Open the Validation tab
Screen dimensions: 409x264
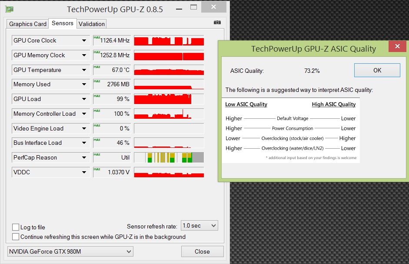(92, 24)
